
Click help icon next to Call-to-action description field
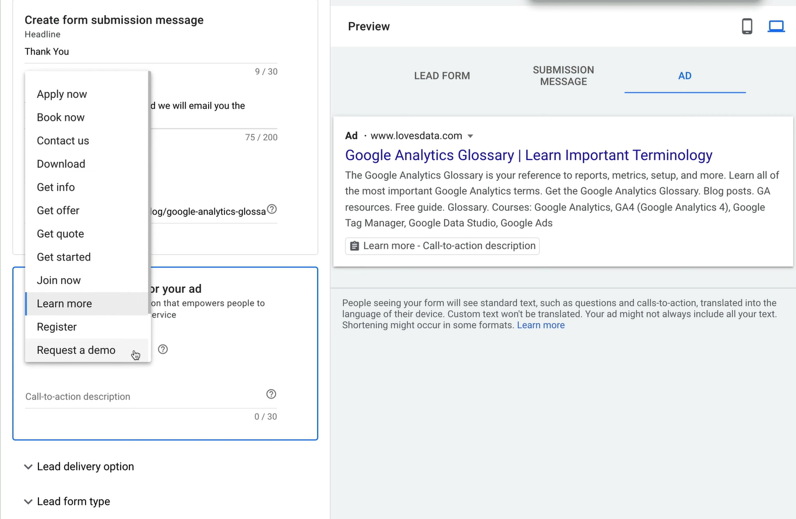[271, 394]
